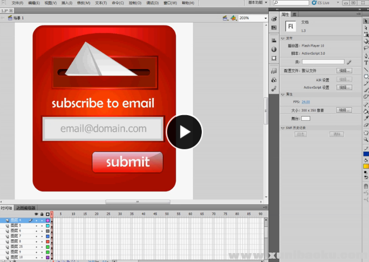The image size is (369, 262).
Task: Click the show/hide all layers eye icon
Action: pos(36,214)
